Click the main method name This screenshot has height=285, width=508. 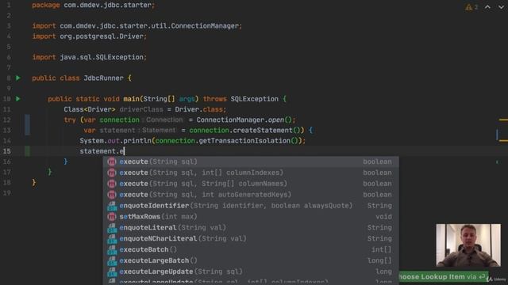tap(131, 99)
